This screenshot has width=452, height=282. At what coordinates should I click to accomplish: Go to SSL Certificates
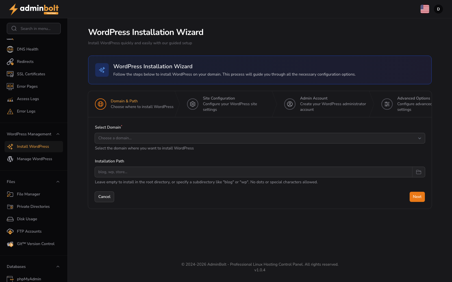[x=34, y=74]
